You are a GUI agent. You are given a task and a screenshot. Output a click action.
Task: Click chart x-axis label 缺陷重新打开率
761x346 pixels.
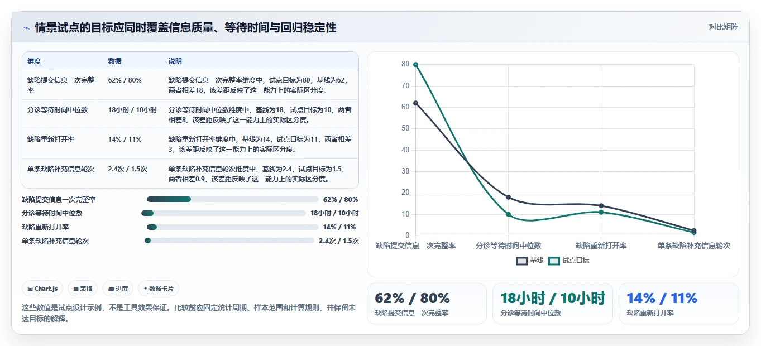coord(601,246)
